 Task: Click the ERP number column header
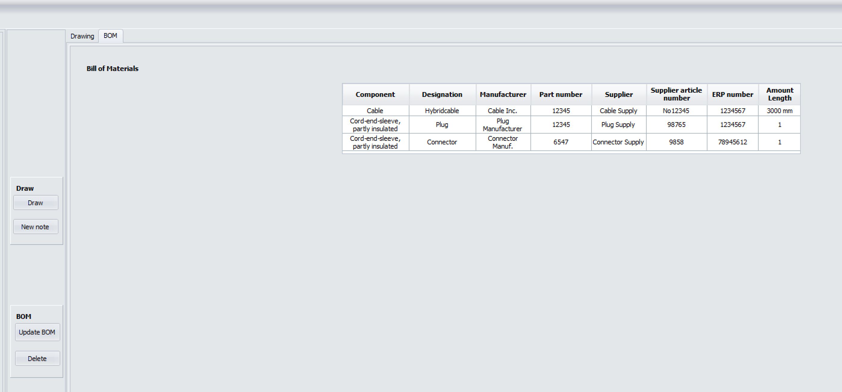[x=732, y=94]
